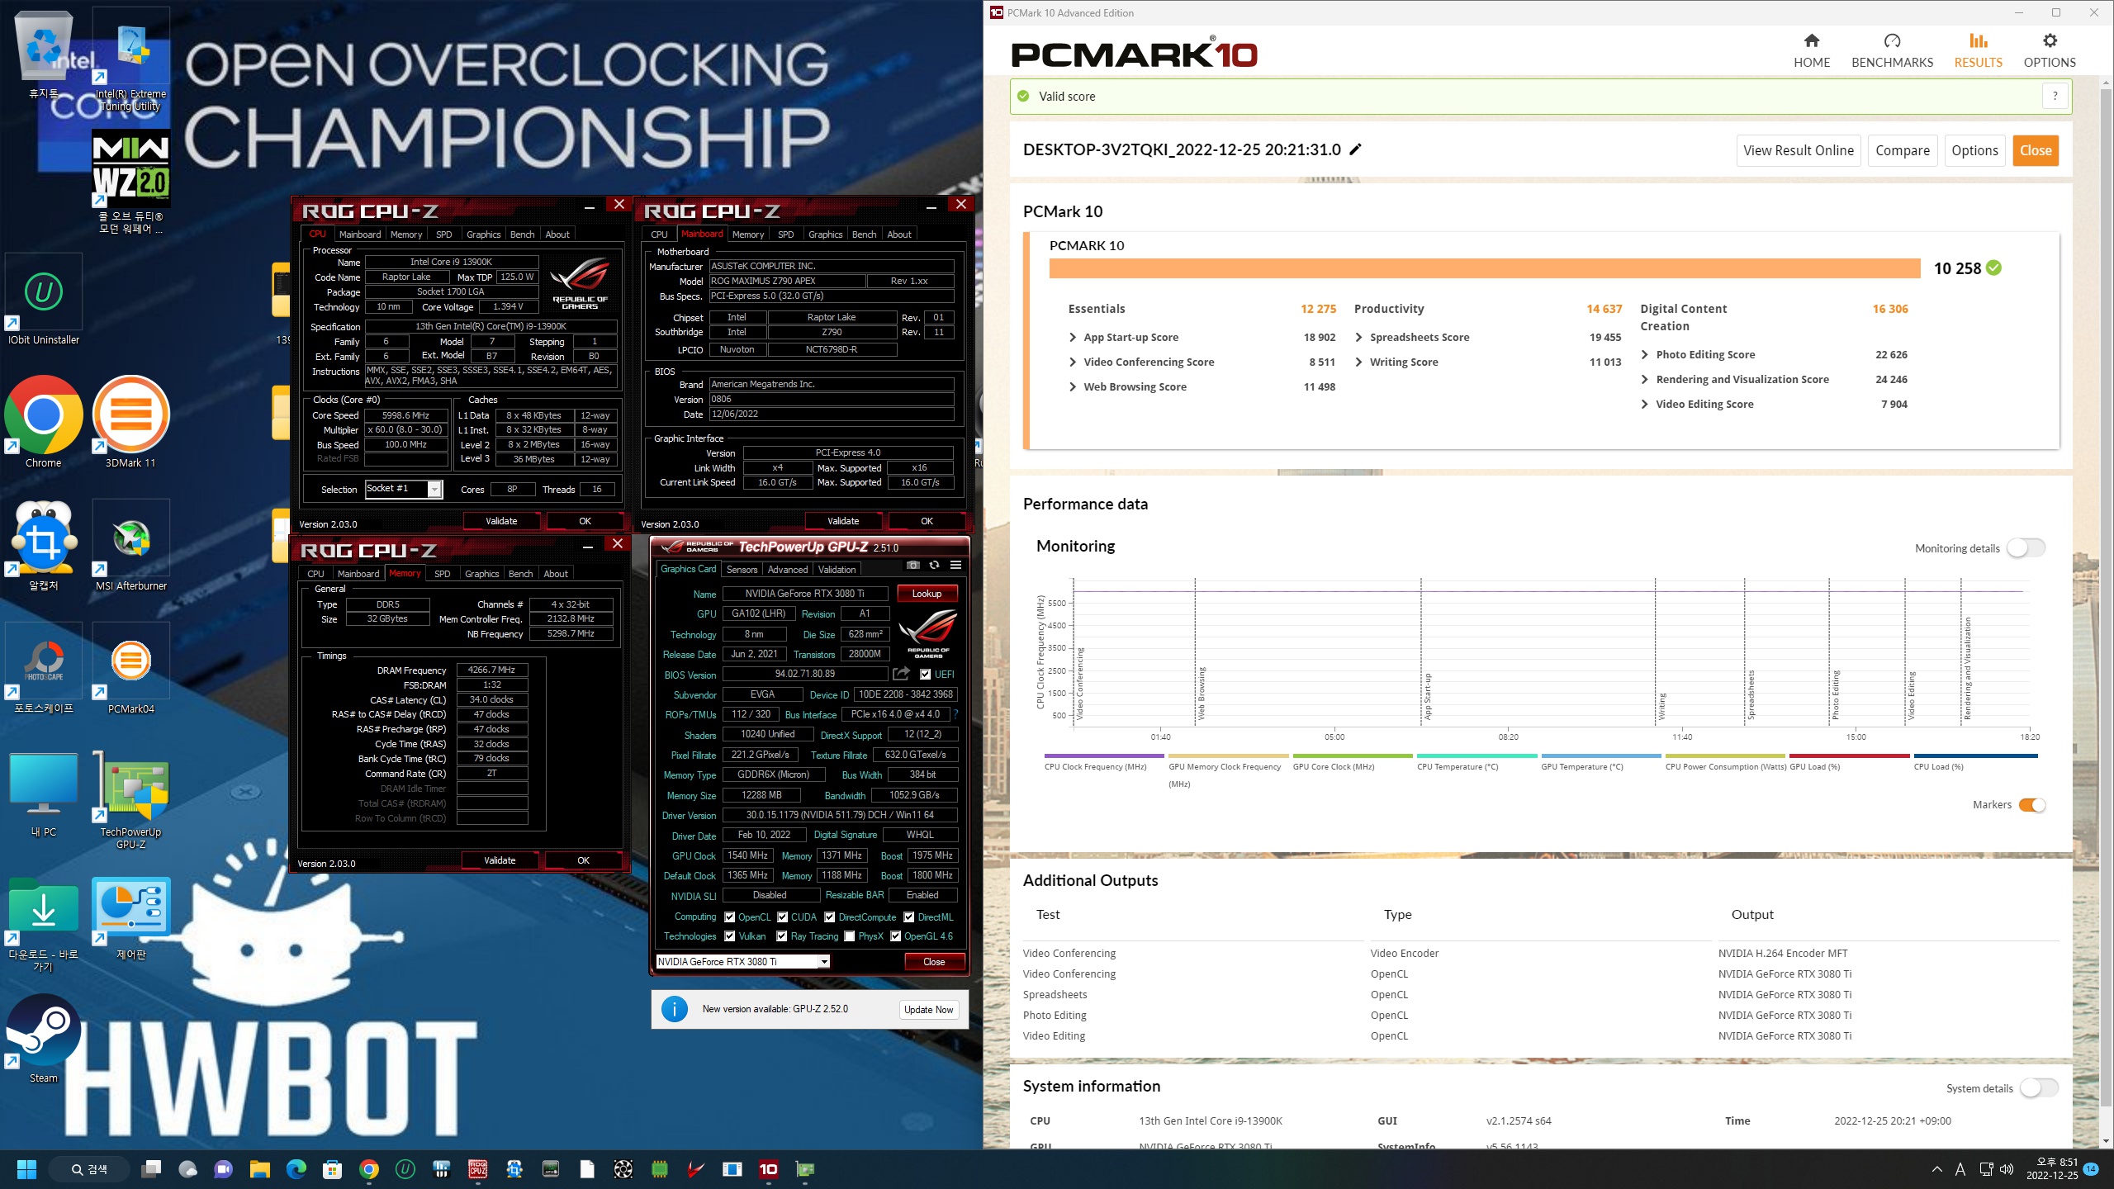Select the CPU Temperature legend color

coord(1476,756)
